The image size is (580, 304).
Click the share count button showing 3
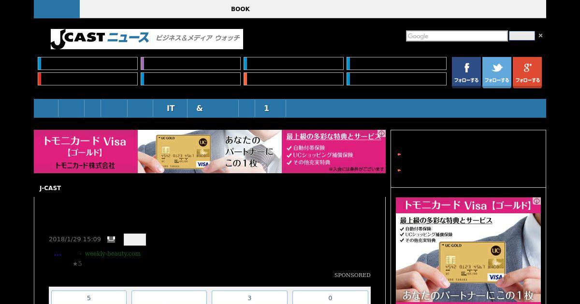(249, 298)
